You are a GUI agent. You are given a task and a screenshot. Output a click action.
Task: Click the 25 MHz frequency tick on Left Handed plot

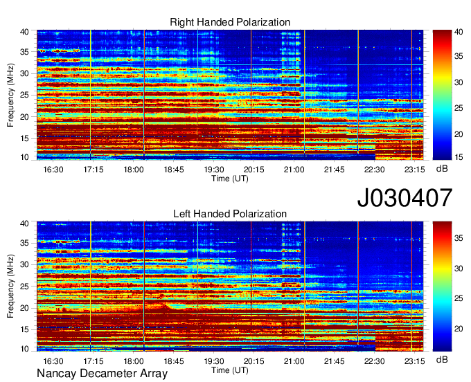(x=24, y=286)
